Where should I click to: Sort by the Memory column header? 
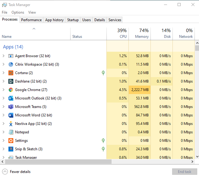coord(140,34)
